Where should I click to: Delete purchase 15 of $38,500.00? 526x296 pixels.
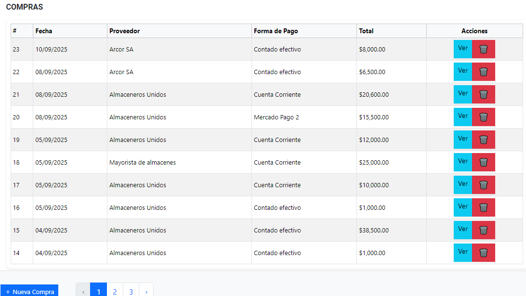coord(484,230)
